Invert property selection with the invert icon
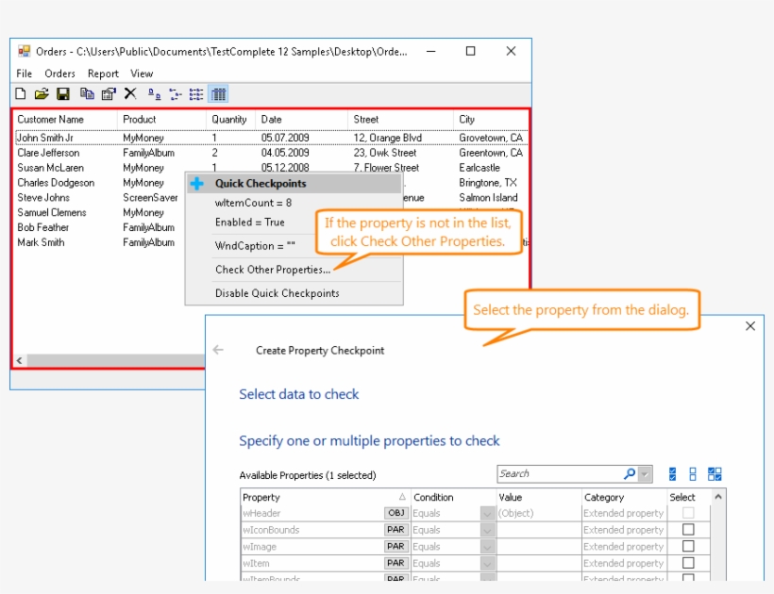The height and width of the screenshot is (594, 774). [714, 474]
